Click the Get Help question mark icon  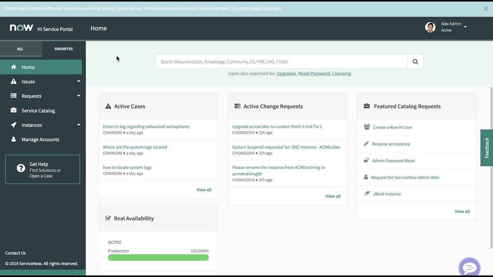coord(21,168)
